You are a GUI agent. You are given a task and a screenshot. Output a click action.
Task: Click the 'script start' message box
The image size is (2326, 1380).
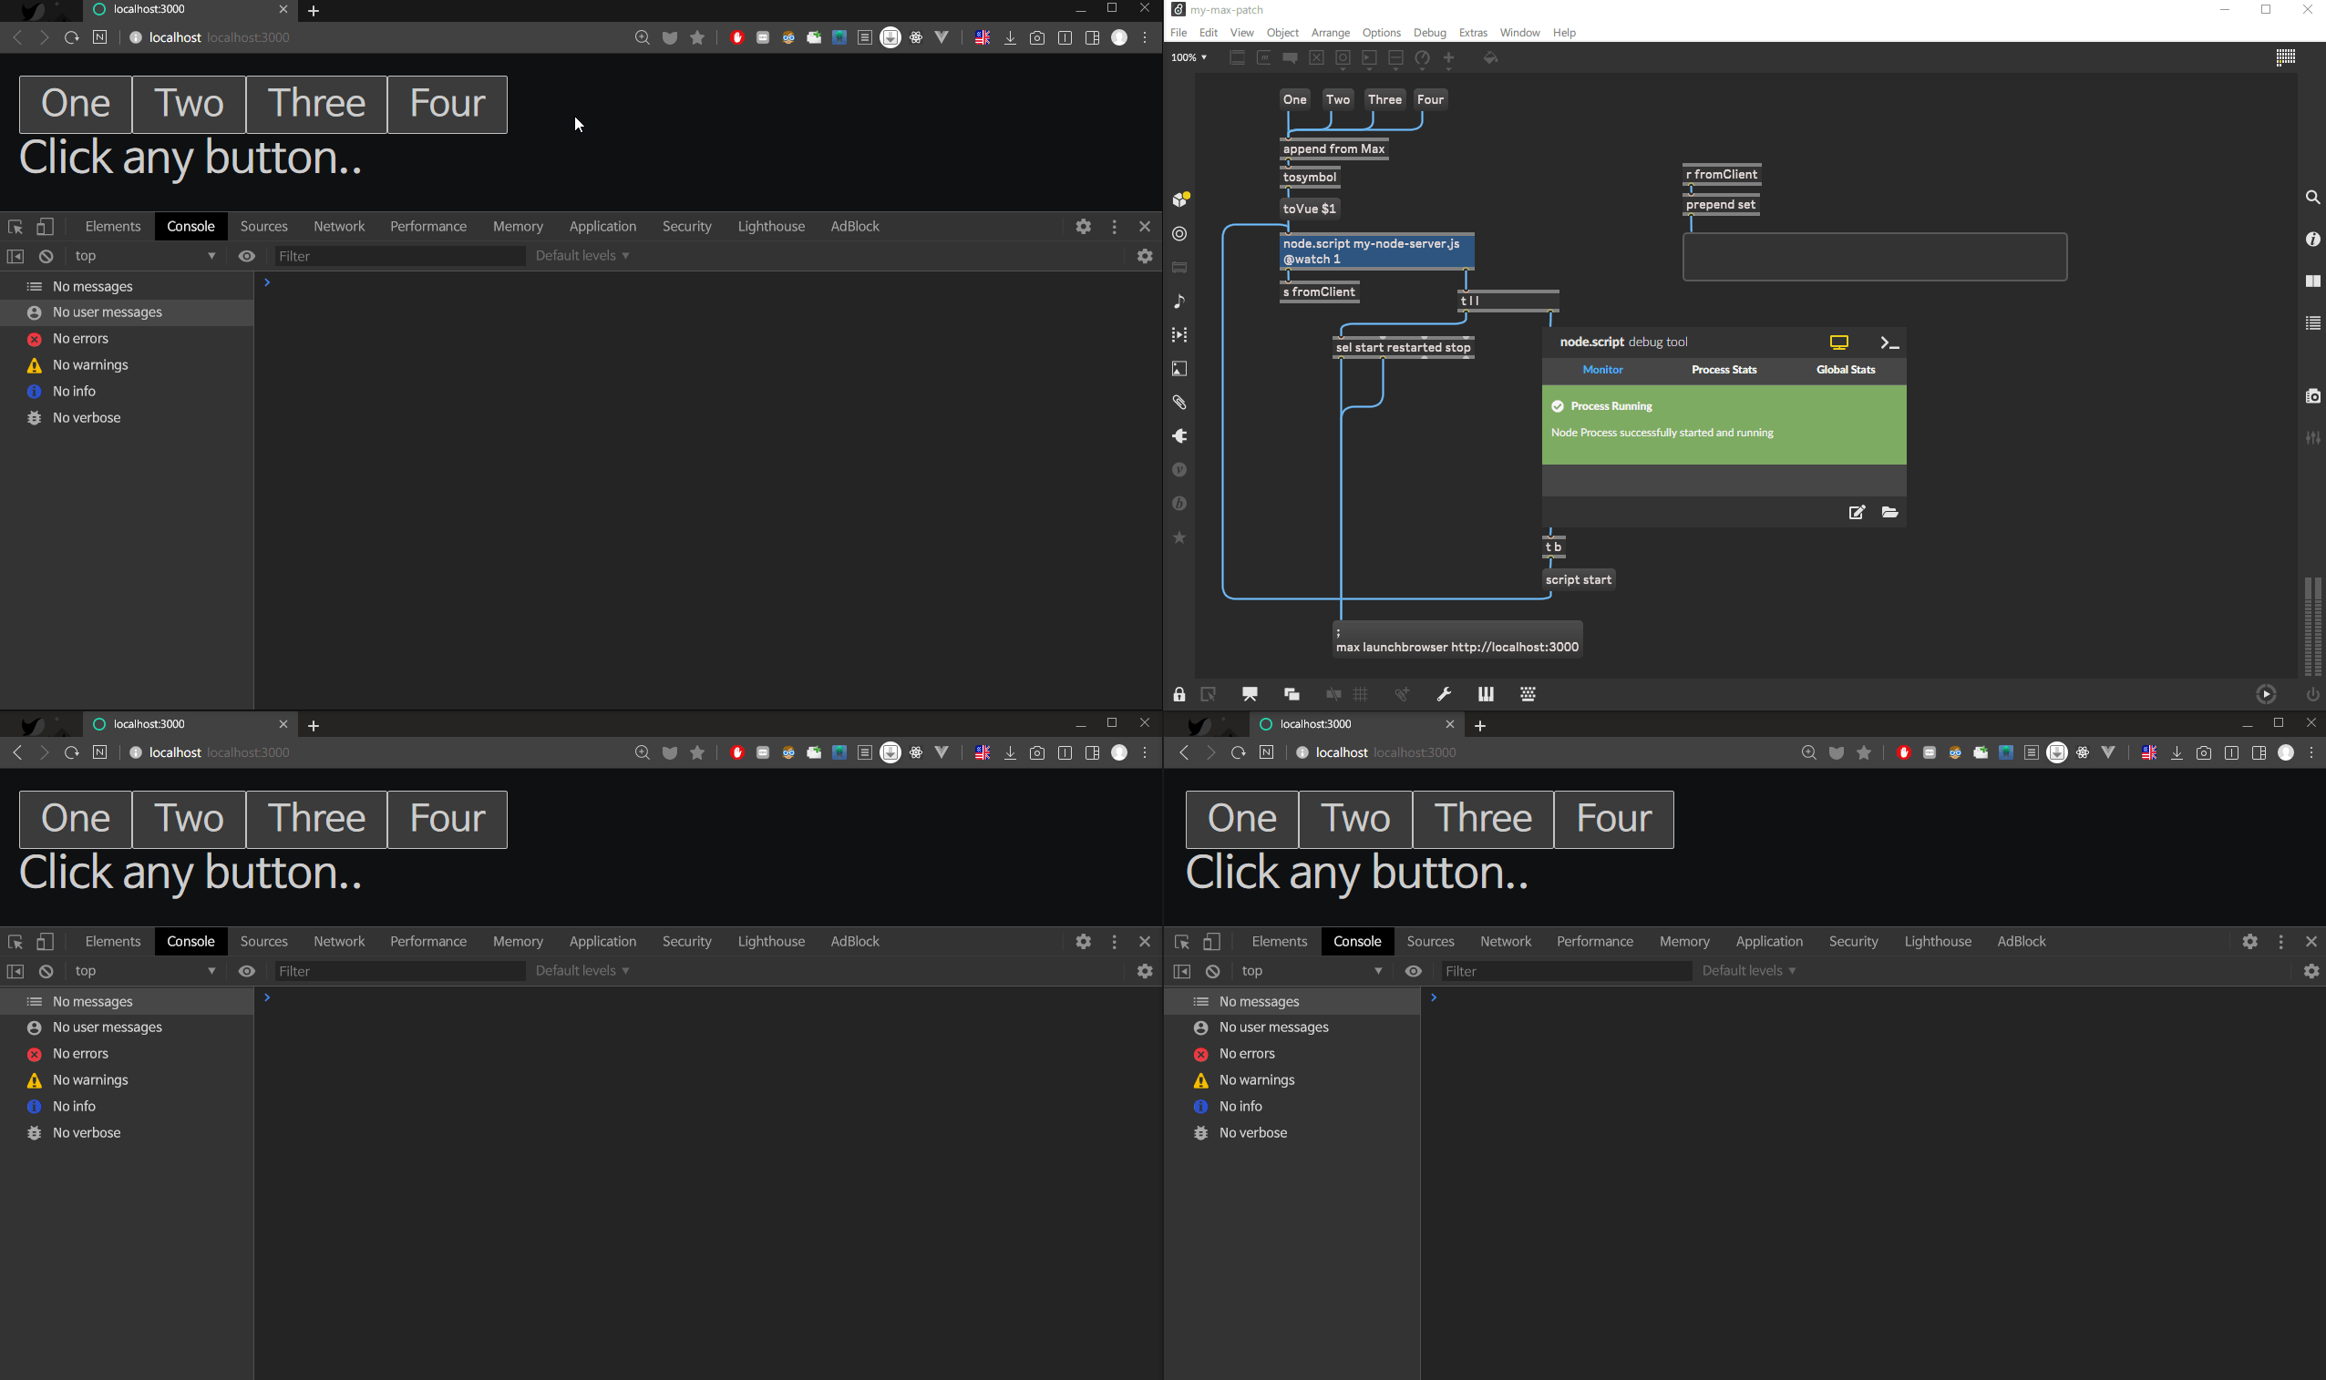[x=1578, y=580]
